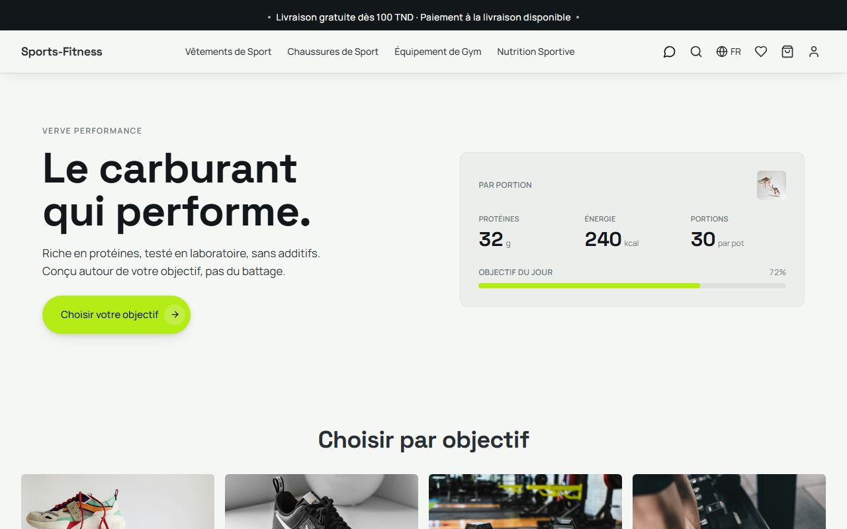Image resolution: width=847 pixels, height=529 pixels.
Task: Open the black sneaker objective card
Action: tap(322, 501)
